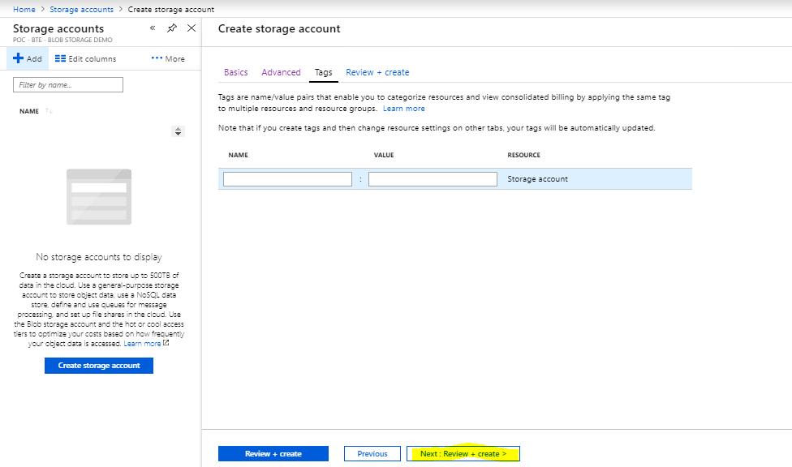Go to Storage accounts breadcrumb
Viewport: 792px width, 467px height.
82,9
